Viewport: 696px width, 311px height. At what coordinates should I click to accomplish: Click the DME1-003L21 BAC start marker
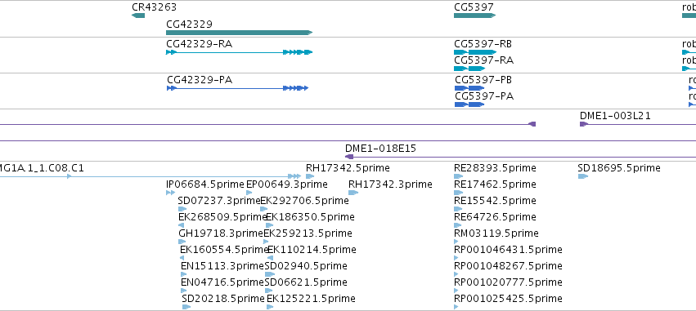(x=584, y=124)
